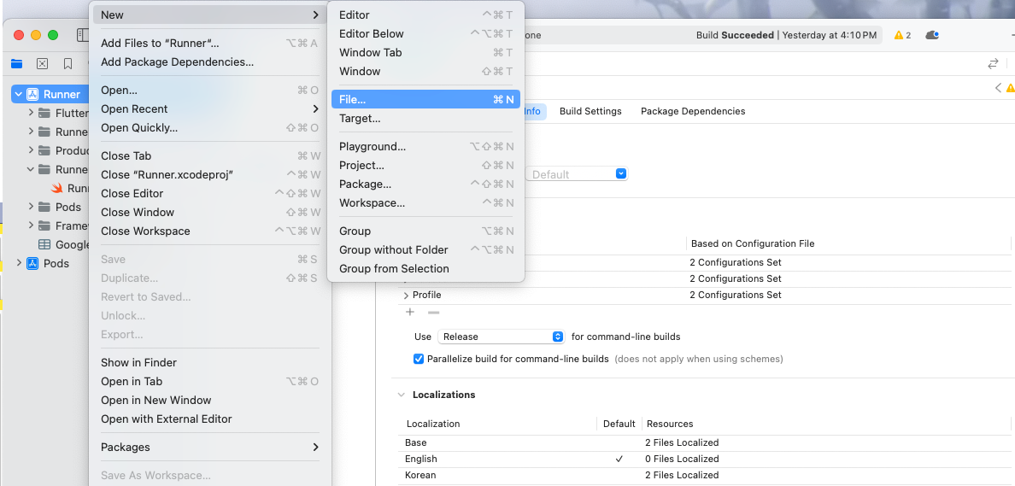Select Window item in New submenu

[426, 71]
